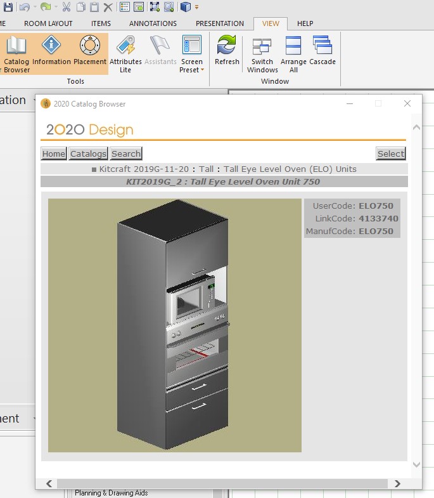Screen dimensions: 434x498
Task: Click the Catalog Browser horizontal scrollbar track
Action: [222, 483]
